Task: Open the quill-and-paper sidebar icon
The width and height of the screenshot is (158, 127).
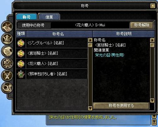Action: [x=7, y=27]
